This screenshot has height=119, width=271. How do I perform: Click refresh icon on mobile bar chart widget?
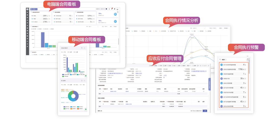point(84,48)
